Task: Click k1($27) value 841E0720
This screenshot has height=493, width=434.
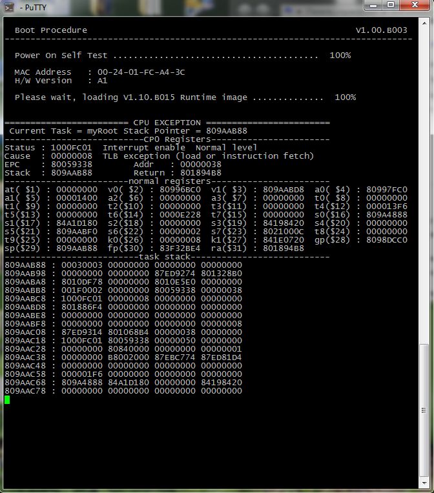Action: pyautogui.click(x=284, y=240)
